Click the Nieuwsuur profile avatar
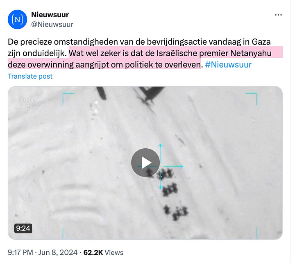The height and width of the screenshot is (263, 295). tap(17, 19)
